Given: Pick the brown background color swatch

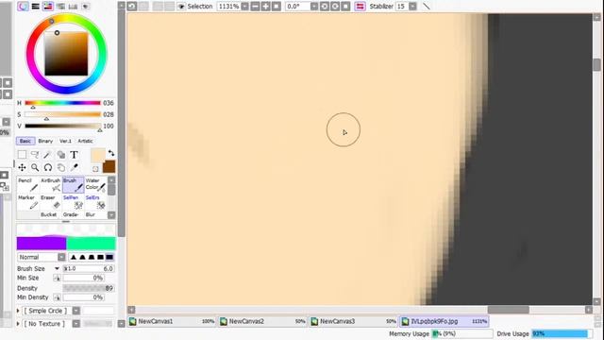Looking at the screenshot, I should (109, 166).
